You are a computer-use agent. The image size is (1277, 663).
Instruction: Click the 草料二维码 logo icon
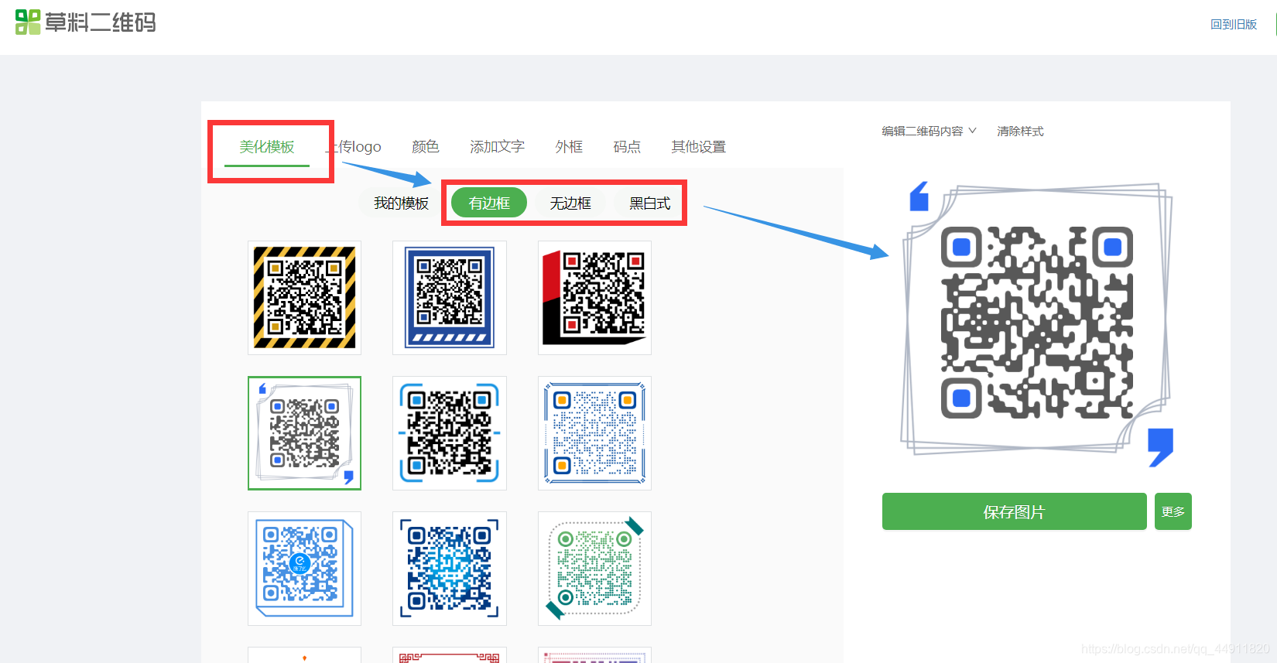click(28, 22)
